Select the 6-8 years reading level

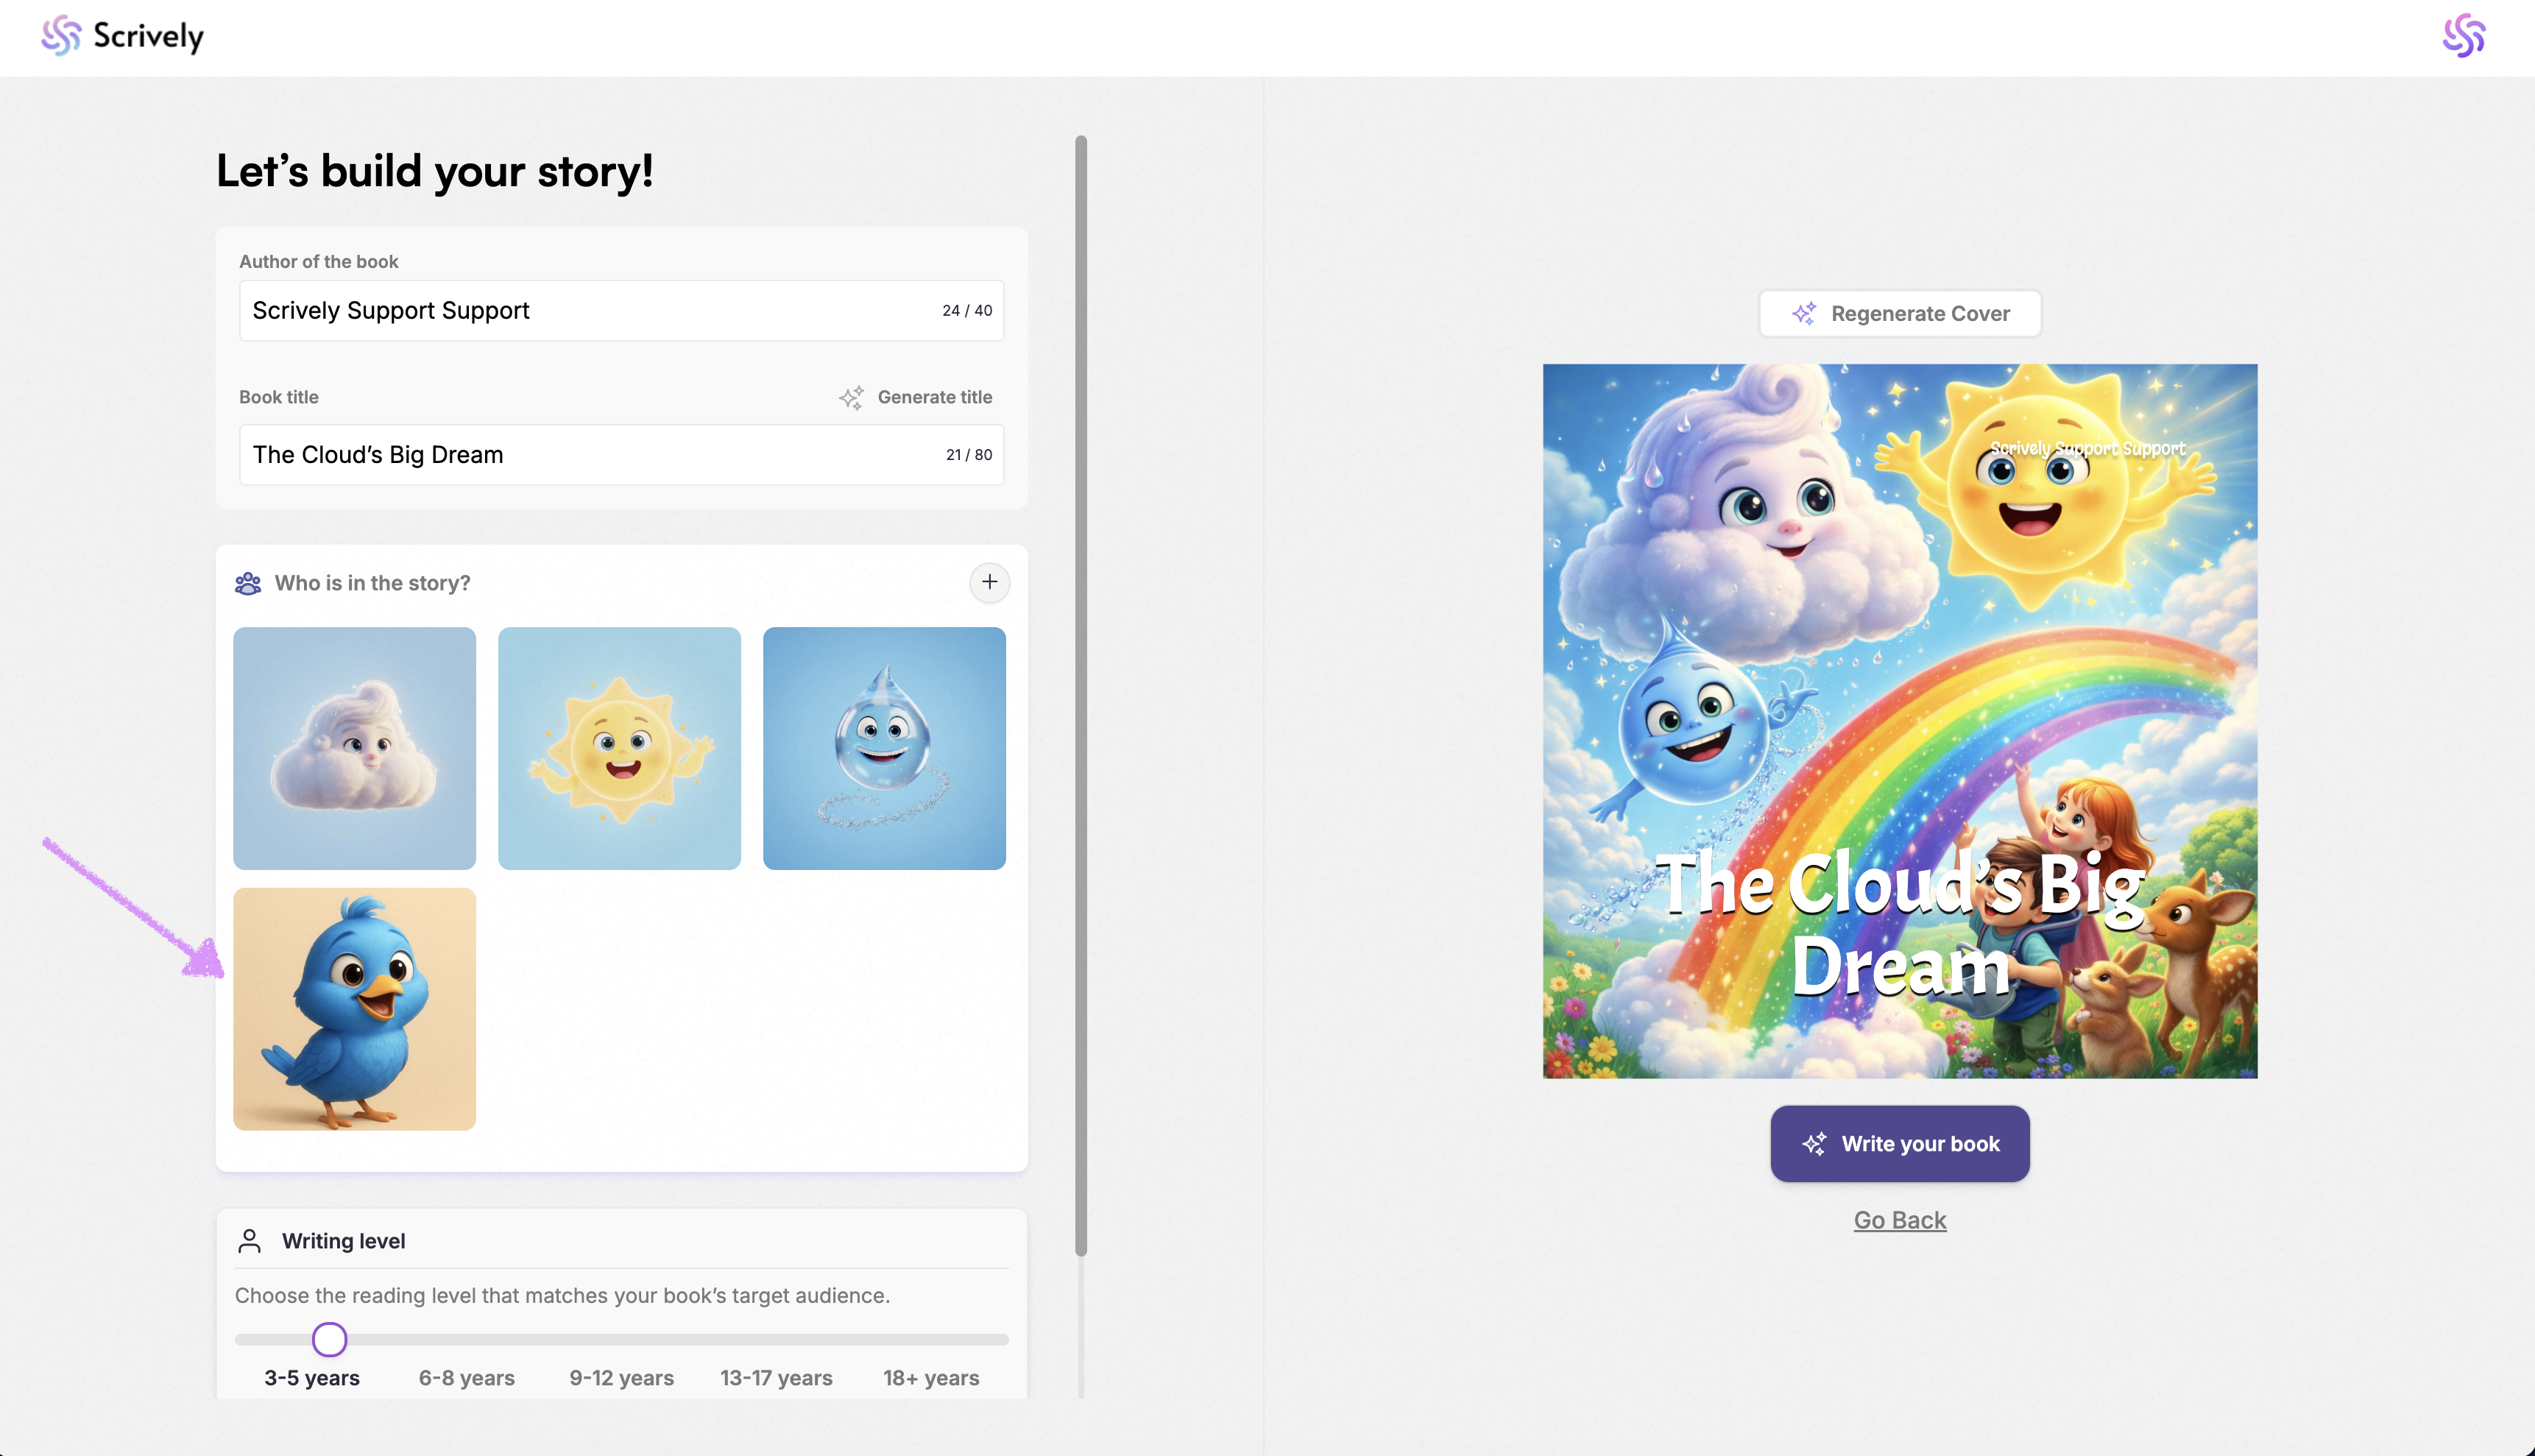[466, 1378]
